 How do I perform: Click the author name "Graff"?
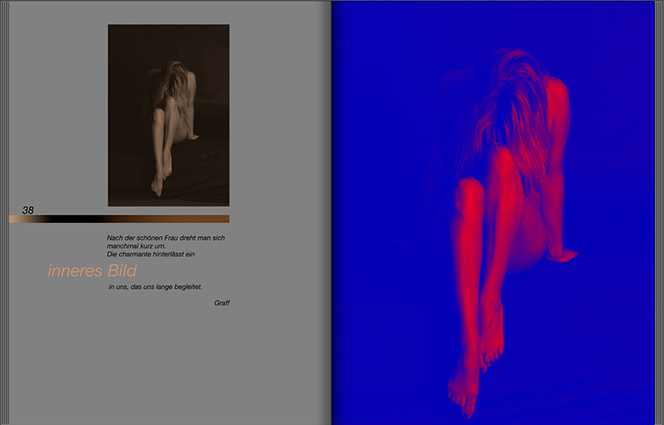tap(222, 302)
